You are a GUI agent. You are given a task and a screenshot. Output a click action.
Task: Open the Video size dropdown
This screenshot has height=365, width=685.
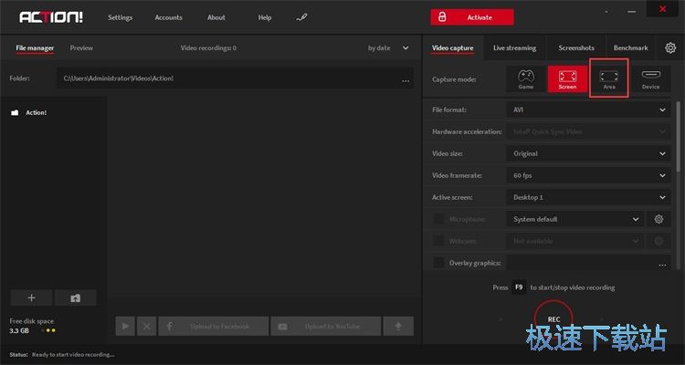tap(588, 153)
